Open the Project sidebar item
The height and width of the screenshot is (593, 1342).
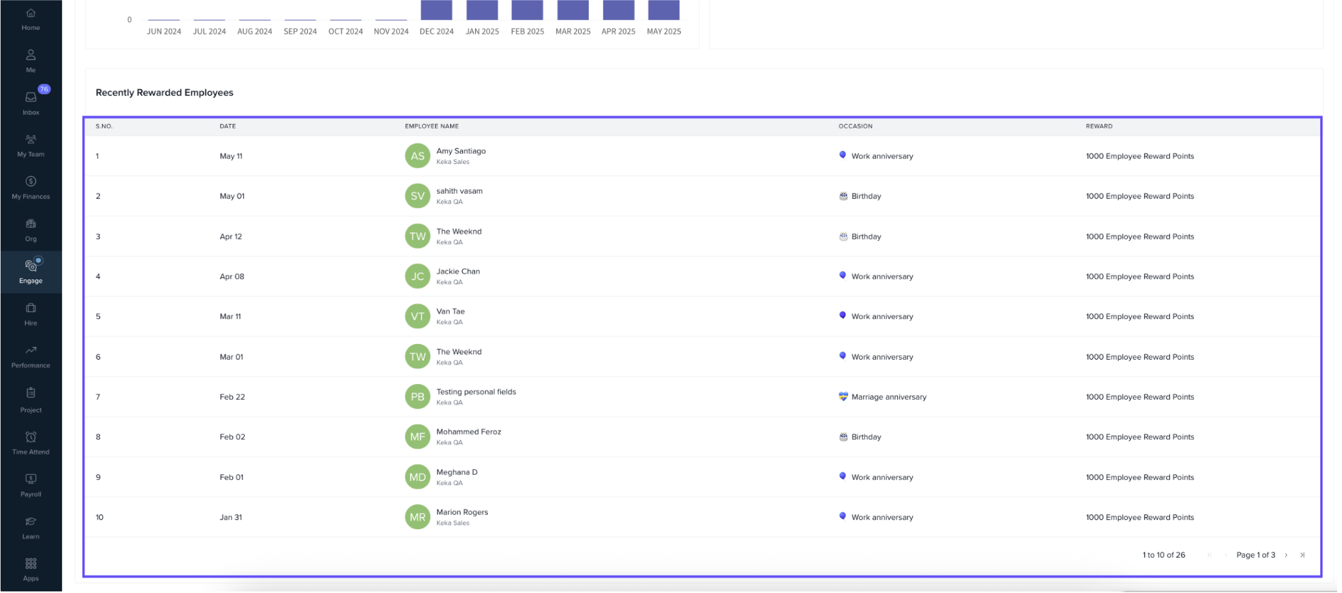30,400
